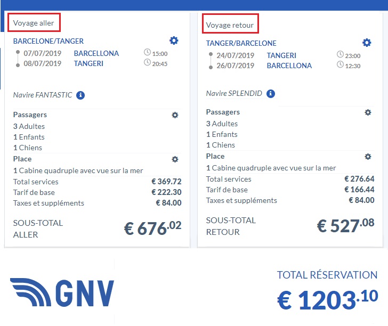Viewport: 388px width, 326px height.
Task: Edit Passagers gear in Voyage aller
Action: coord(175,115)
